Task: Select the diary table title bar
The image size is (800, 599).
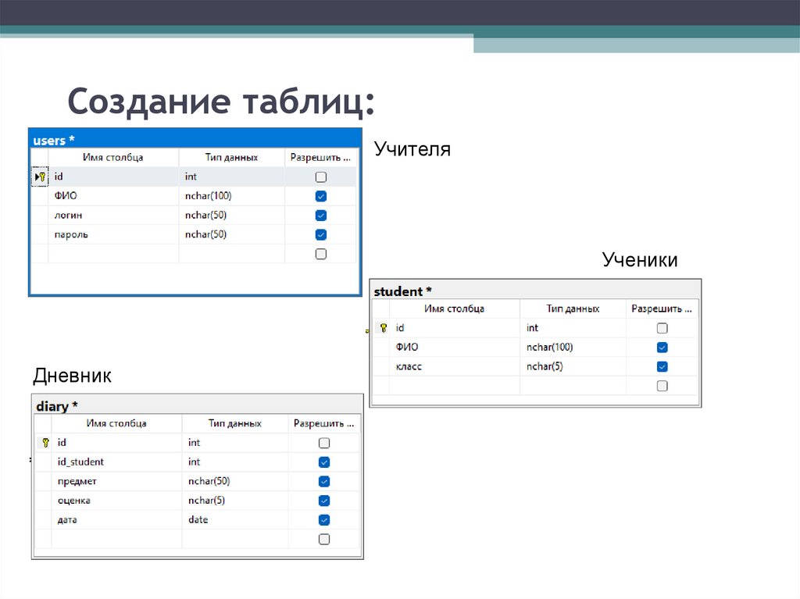Action: point(198,405)
